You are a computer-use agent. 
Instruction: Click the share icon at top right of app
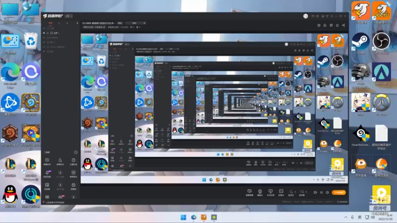tap(343, 25)
